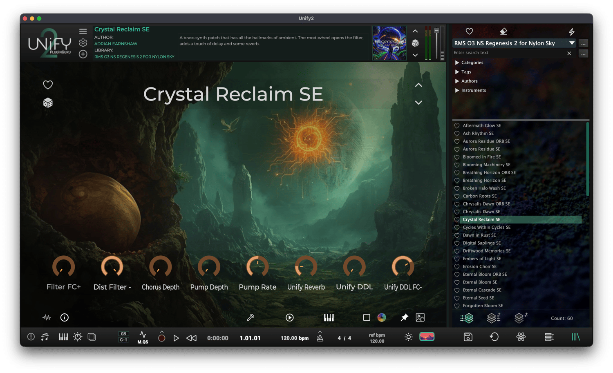Image resolution: width=613 pixels, height=373 pixels.
Task: Favorite the current patch with large heart
Action: [48, 85]
